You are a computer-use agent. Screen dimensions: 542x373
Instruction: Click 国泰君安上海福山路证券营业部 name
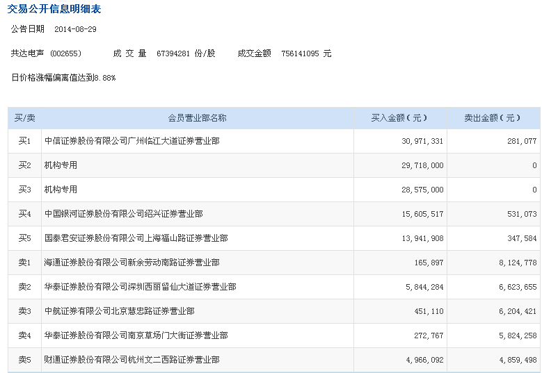[136, 238]
